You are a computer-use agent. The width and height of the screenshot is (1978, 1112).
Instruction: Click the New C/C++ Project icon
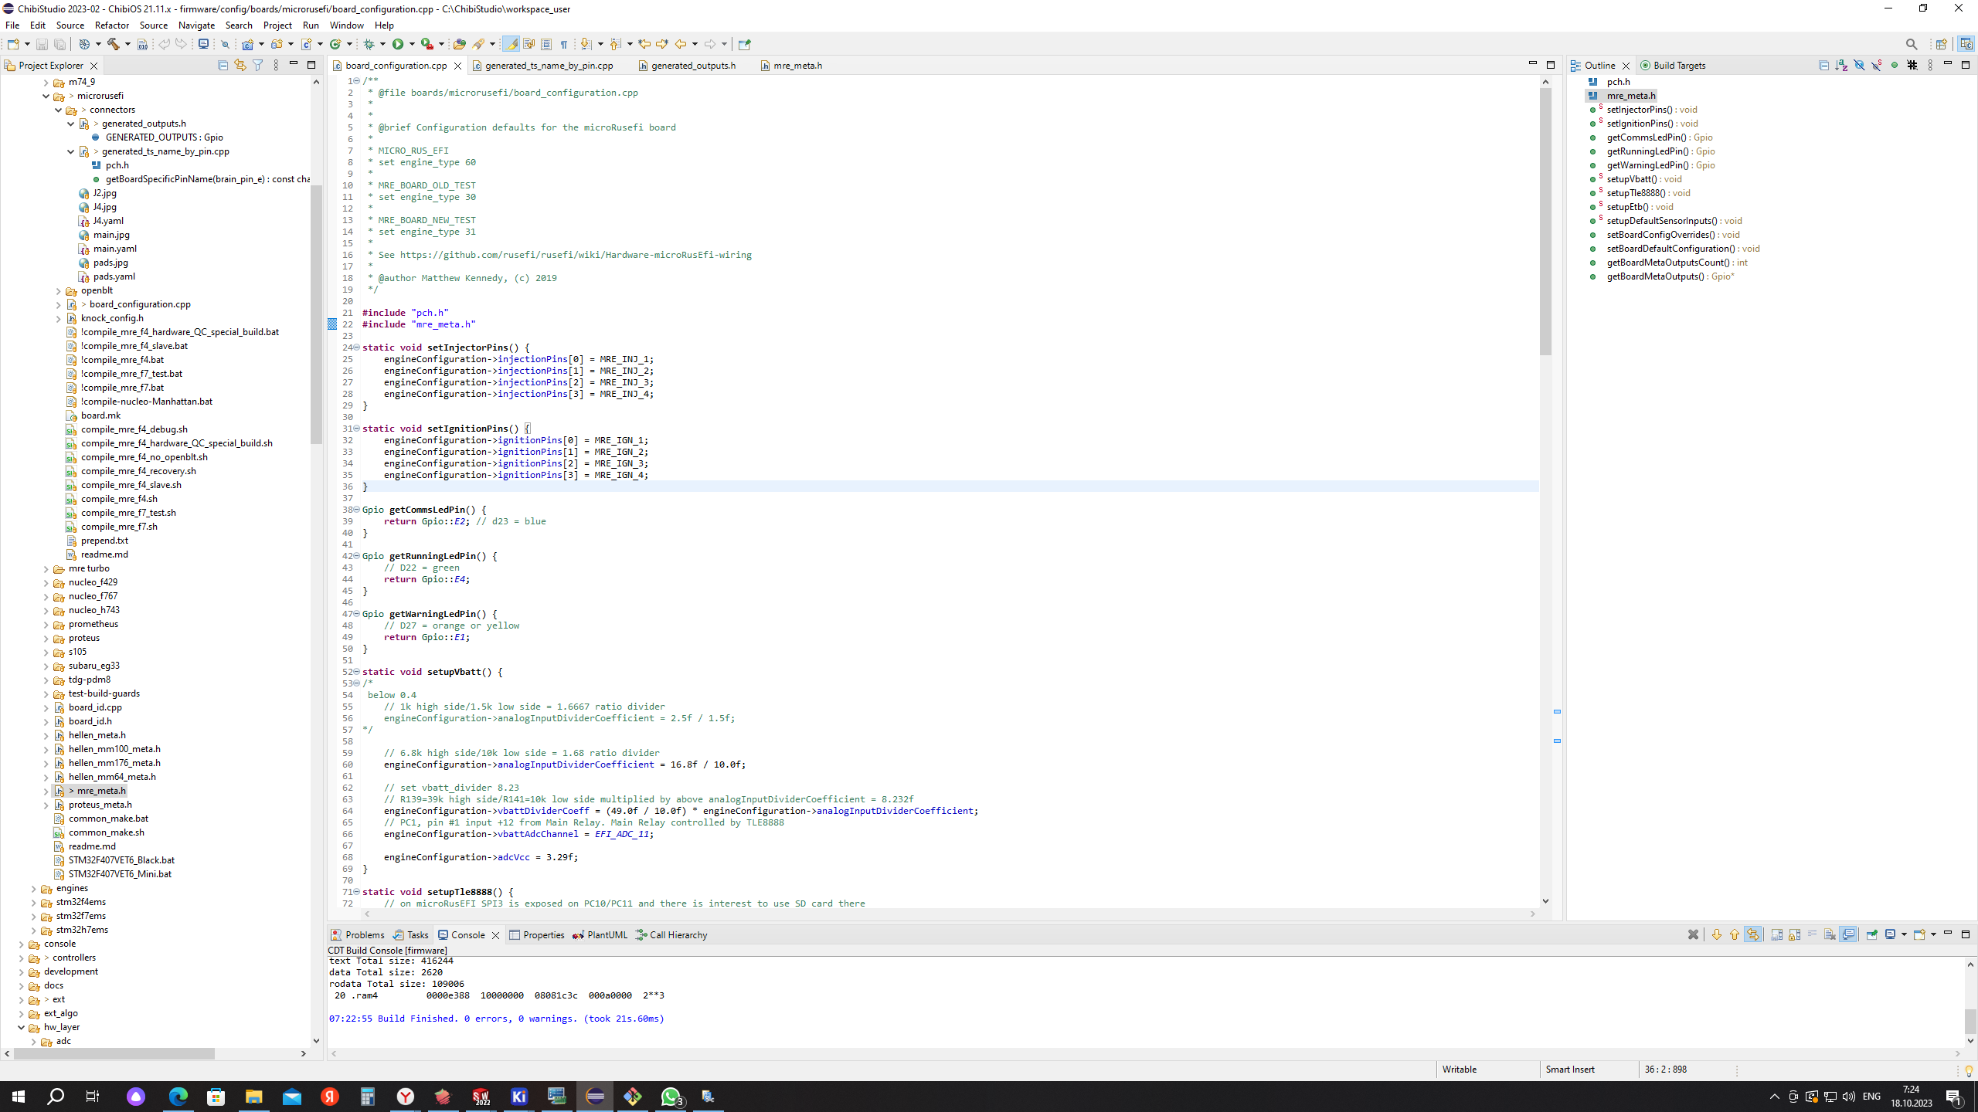click(x=248, y=44)
